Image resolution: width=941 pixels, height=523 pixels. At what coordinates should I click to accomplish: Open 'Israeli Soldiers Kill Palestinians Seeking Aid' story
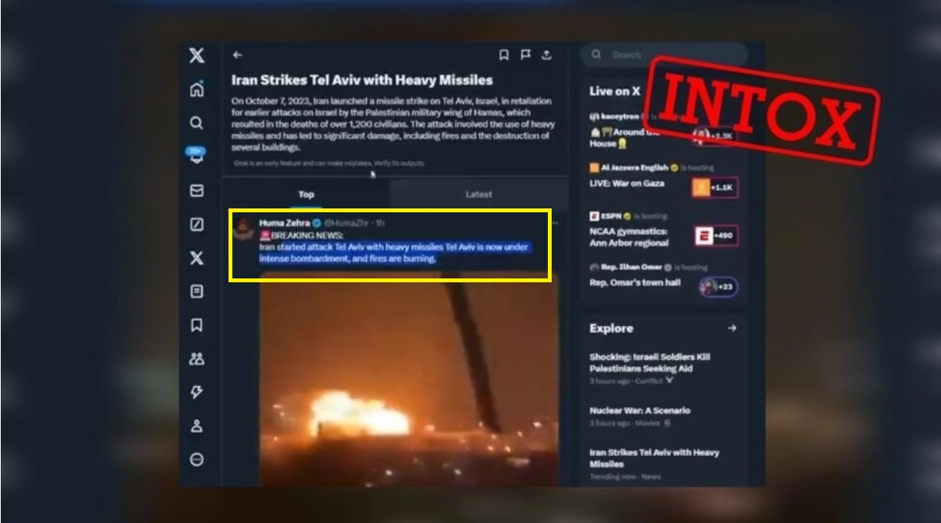pyautogui.click(x=650, y=363)
